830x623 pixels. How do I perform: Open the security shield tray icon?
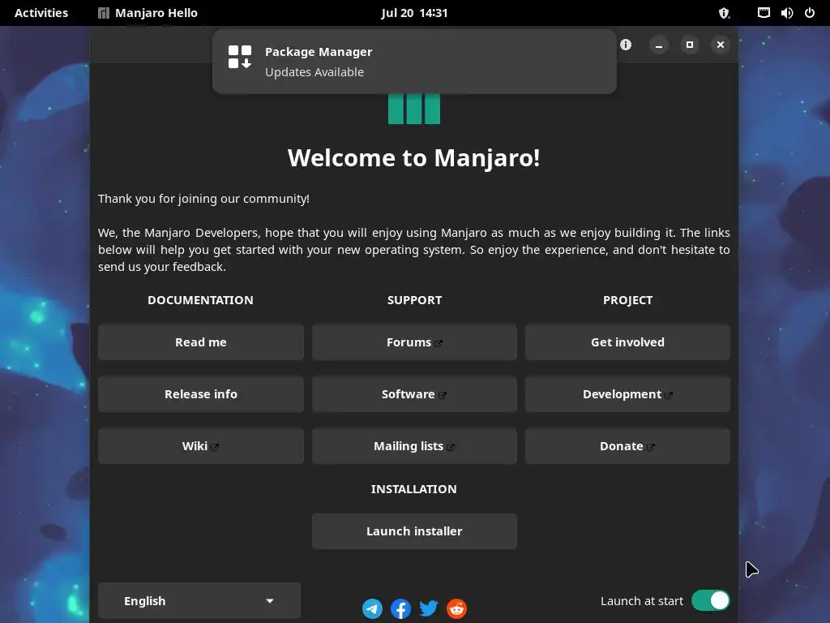[x=724, y=13]
